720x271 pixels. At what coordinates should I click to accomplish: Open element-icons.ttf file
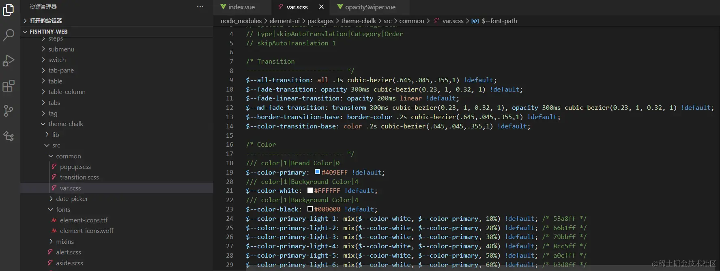coord(116,220)
